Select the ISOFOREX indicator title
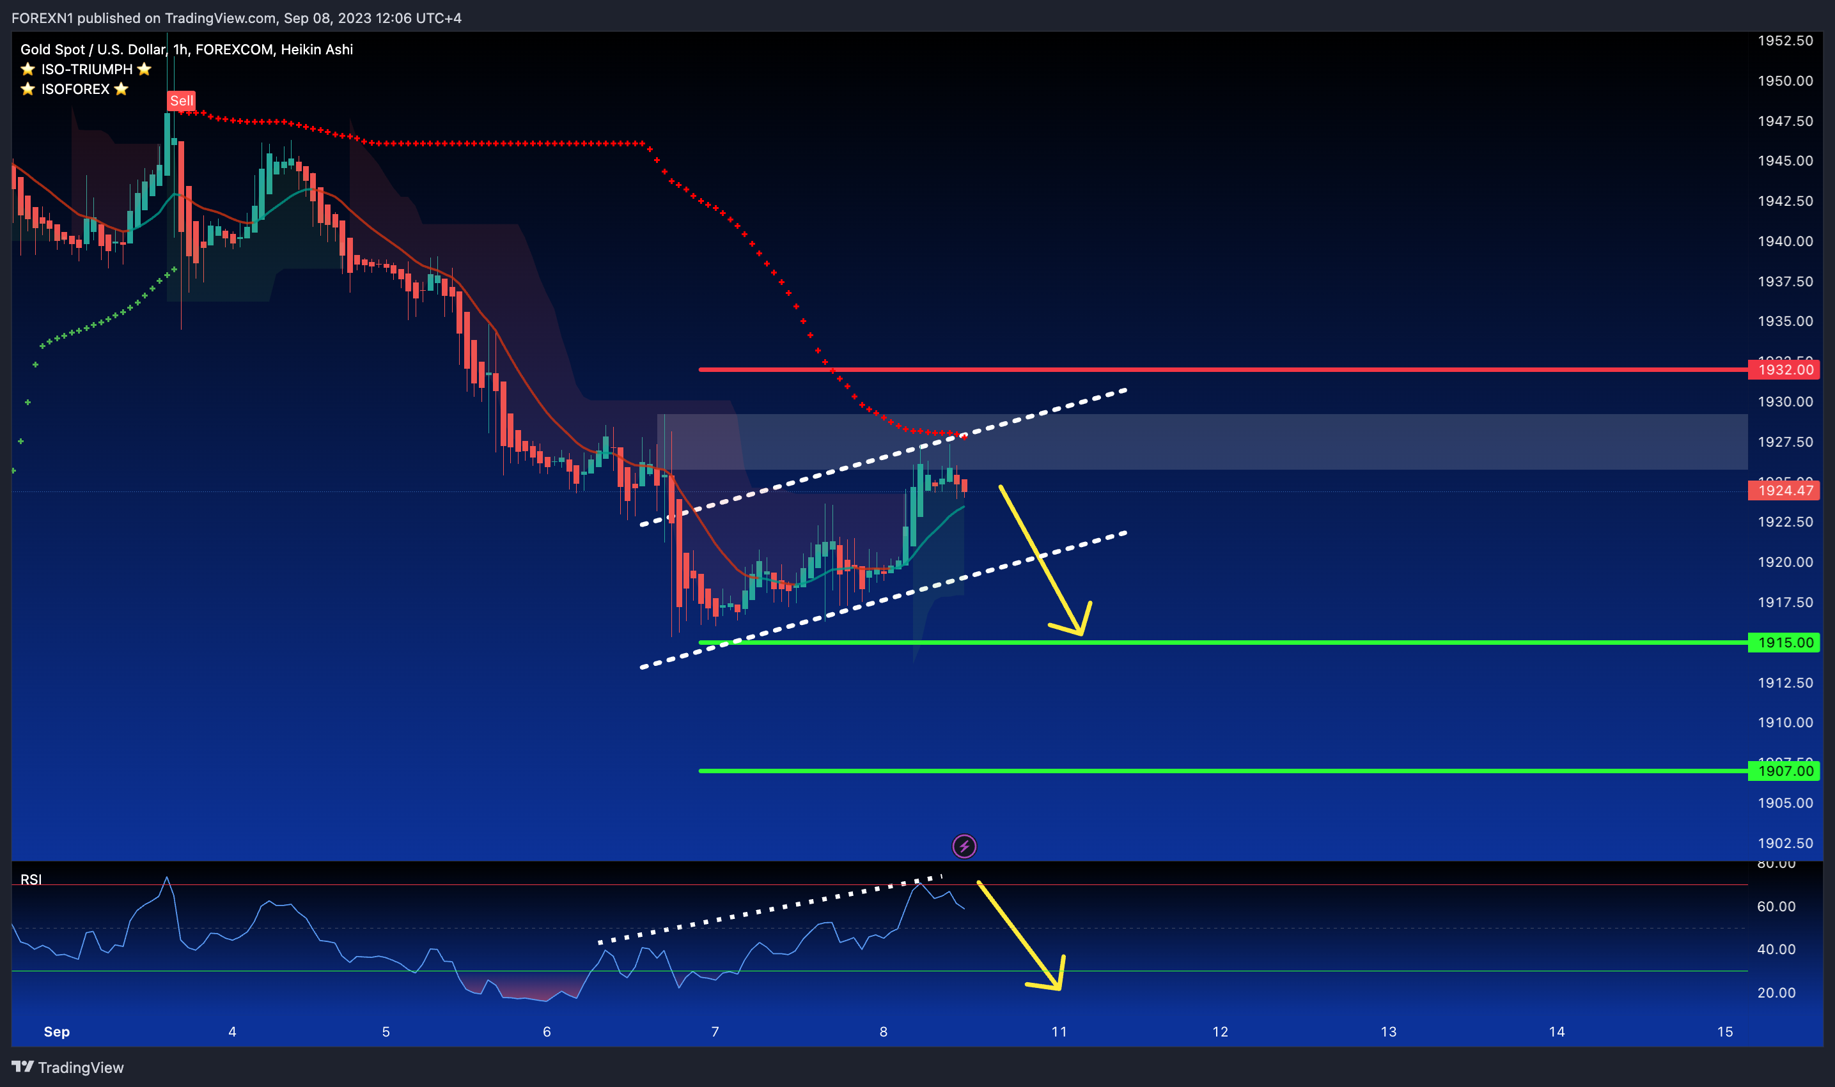The height and width of the screenshot is (1087, 1835). [75, 89]
